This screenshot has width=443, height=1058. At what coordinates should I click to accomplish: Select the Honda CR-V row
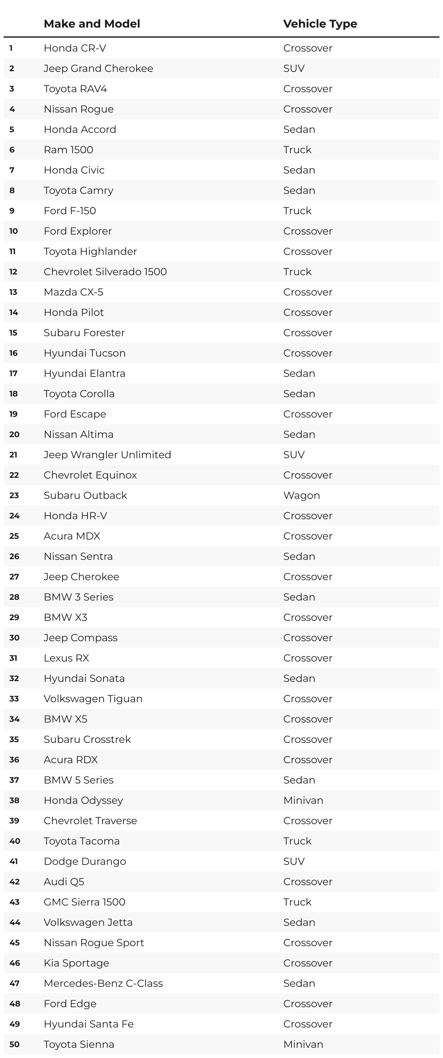pos(221,48)
